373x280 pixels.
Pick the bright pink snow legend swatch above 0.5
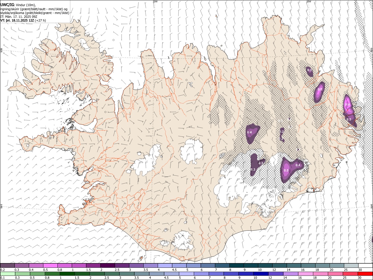pos(50,265)
